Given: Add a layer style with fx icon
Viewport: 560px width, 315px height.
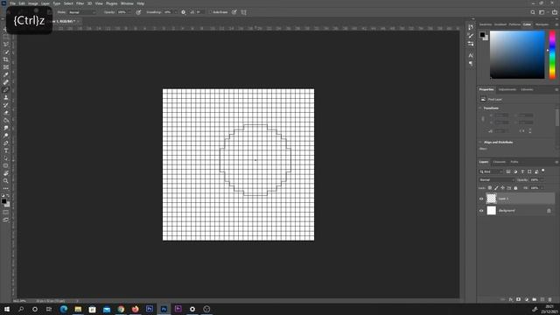Looking at the screenshot, I should click(511, 299).
